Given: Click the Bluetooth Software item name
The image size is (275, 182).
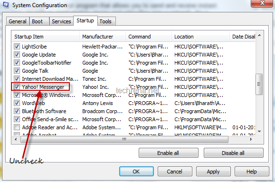Looking at the screenshot, I should tap(44, 111).
